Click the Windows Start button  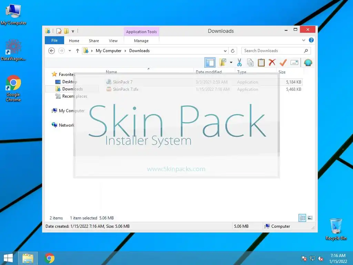8,258
